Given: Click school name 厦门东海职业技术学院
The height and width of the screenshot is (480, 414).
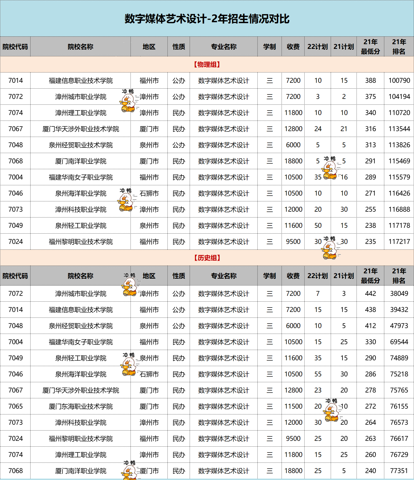Looking at the screenshot, I should pyautogui.click(x=81, y=406).
